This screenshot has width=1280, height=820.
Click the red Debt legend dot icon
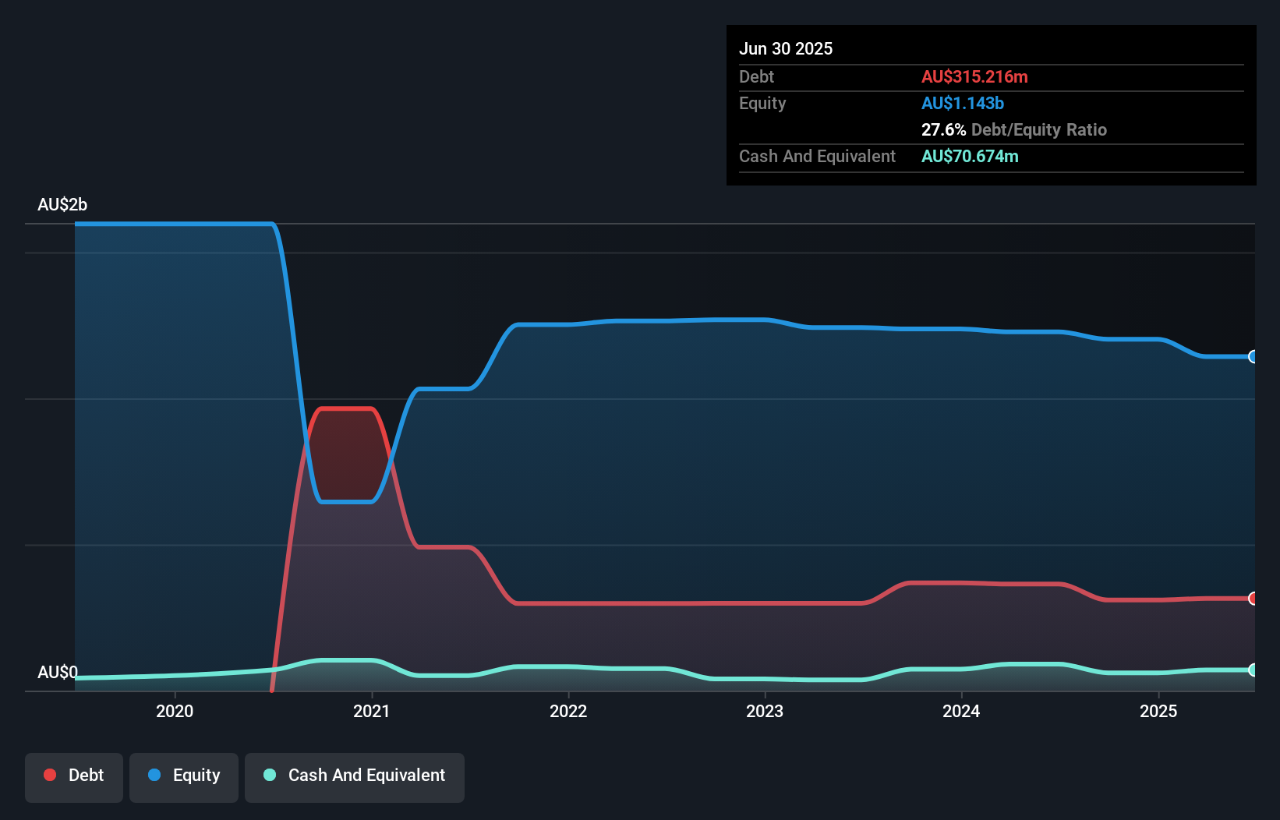[x=48, y=775]
